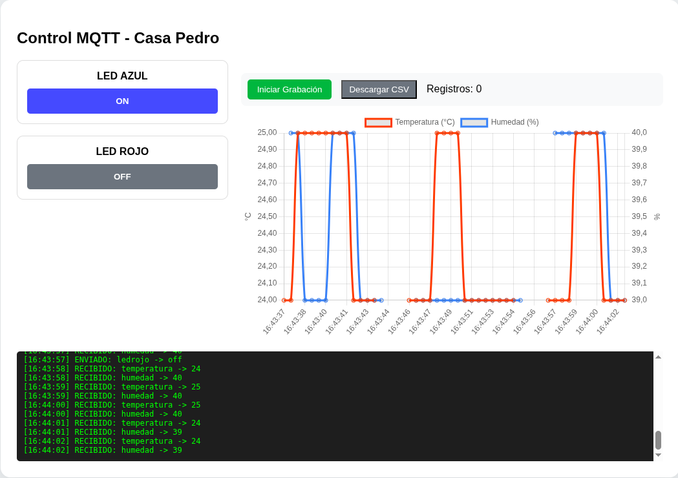Click the 16:43:49 time axis label

[441, 322]
